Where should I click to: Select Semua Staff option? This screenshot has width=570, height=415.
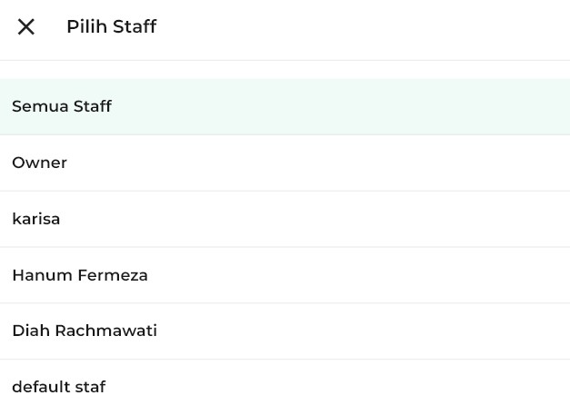tap(62, 106)
